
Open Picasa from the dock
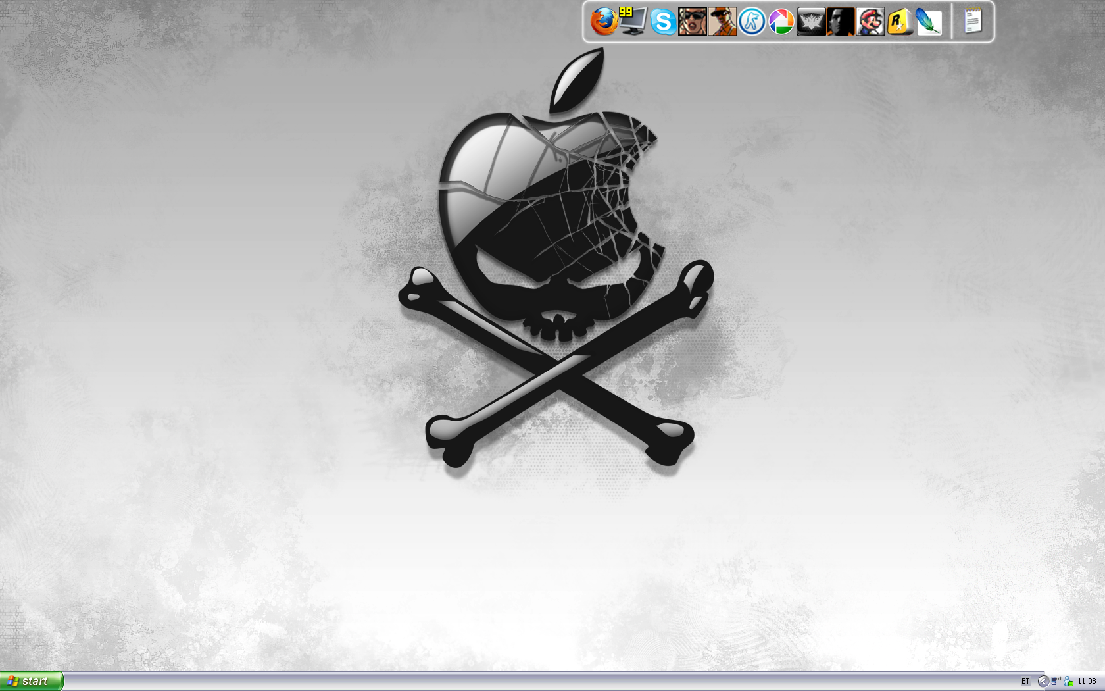781,22
